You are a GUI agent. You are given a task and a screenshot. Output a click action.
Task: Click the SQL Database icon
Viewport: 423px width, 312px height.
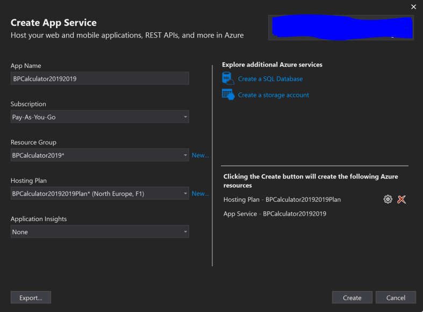[x=228, y=79]
